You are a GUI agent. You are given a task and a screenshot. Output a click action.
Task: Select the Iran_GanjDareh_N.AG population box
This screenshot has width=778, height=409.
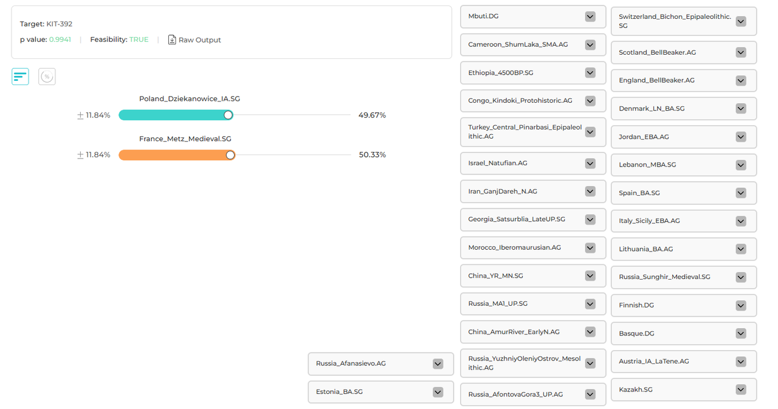tap(523, 191)
